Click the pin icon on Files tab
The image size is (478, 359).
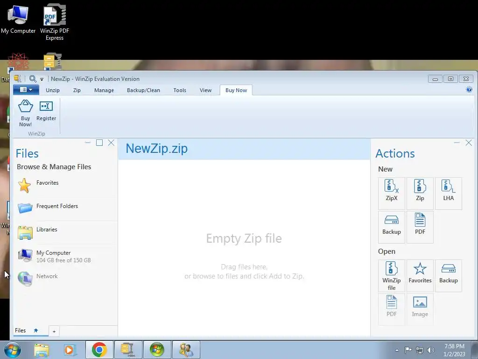point(35,330)
